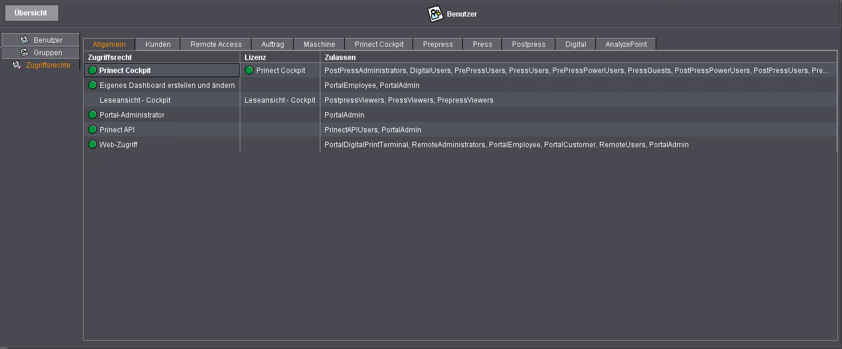Switch to the Kunden tab
The width and height of the screenshot is (842, 349).
157,43
